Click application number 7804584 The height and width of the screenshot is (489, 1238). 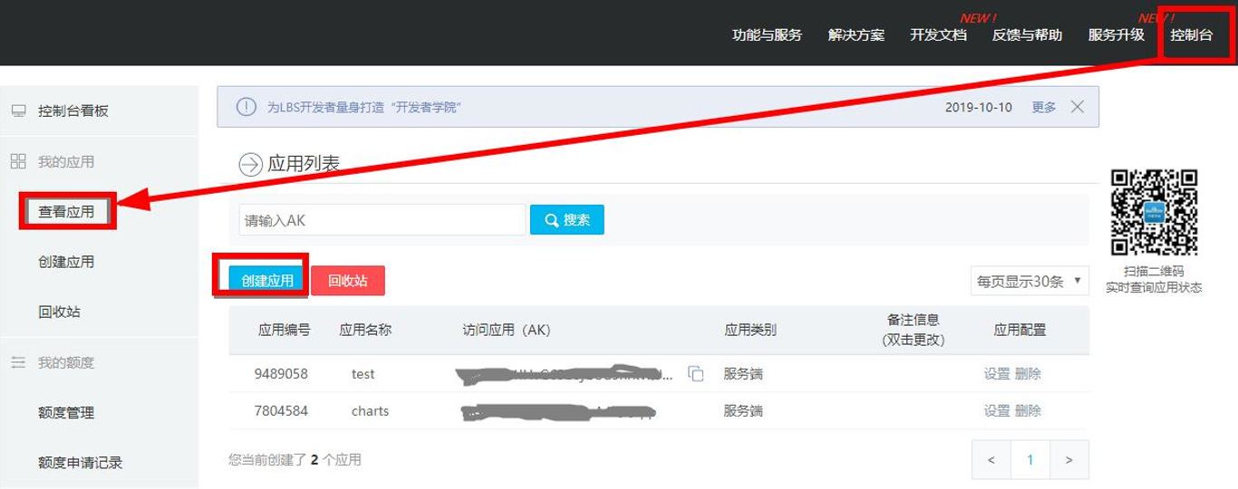(282, 410)
